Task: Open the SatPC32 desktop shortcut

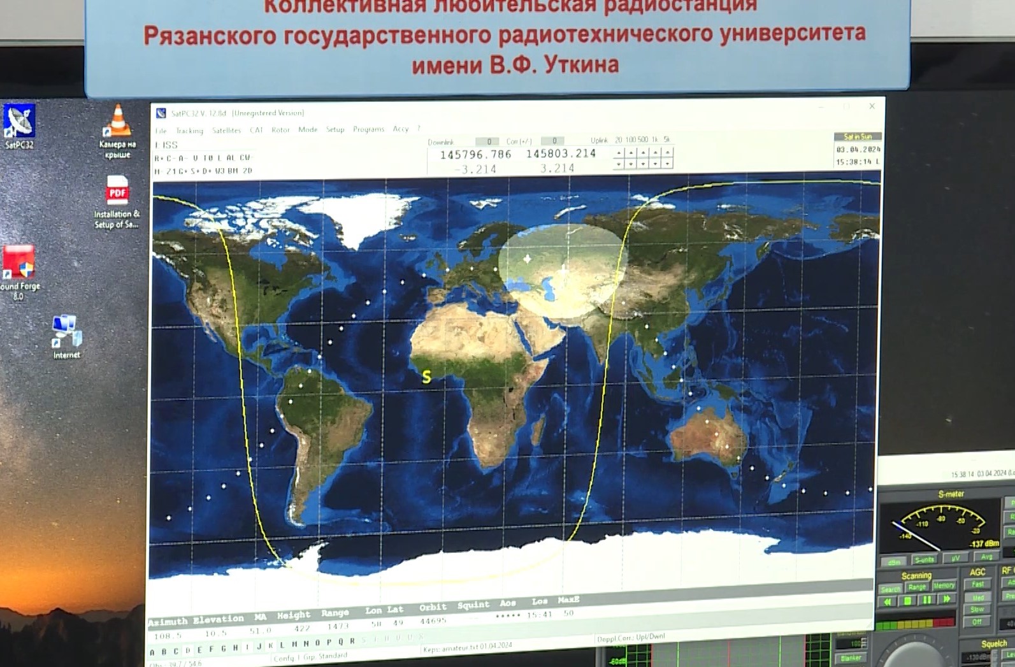Action: [x=20, y=126]
